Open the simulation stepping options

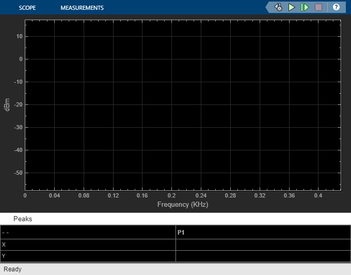pos(278,7)
